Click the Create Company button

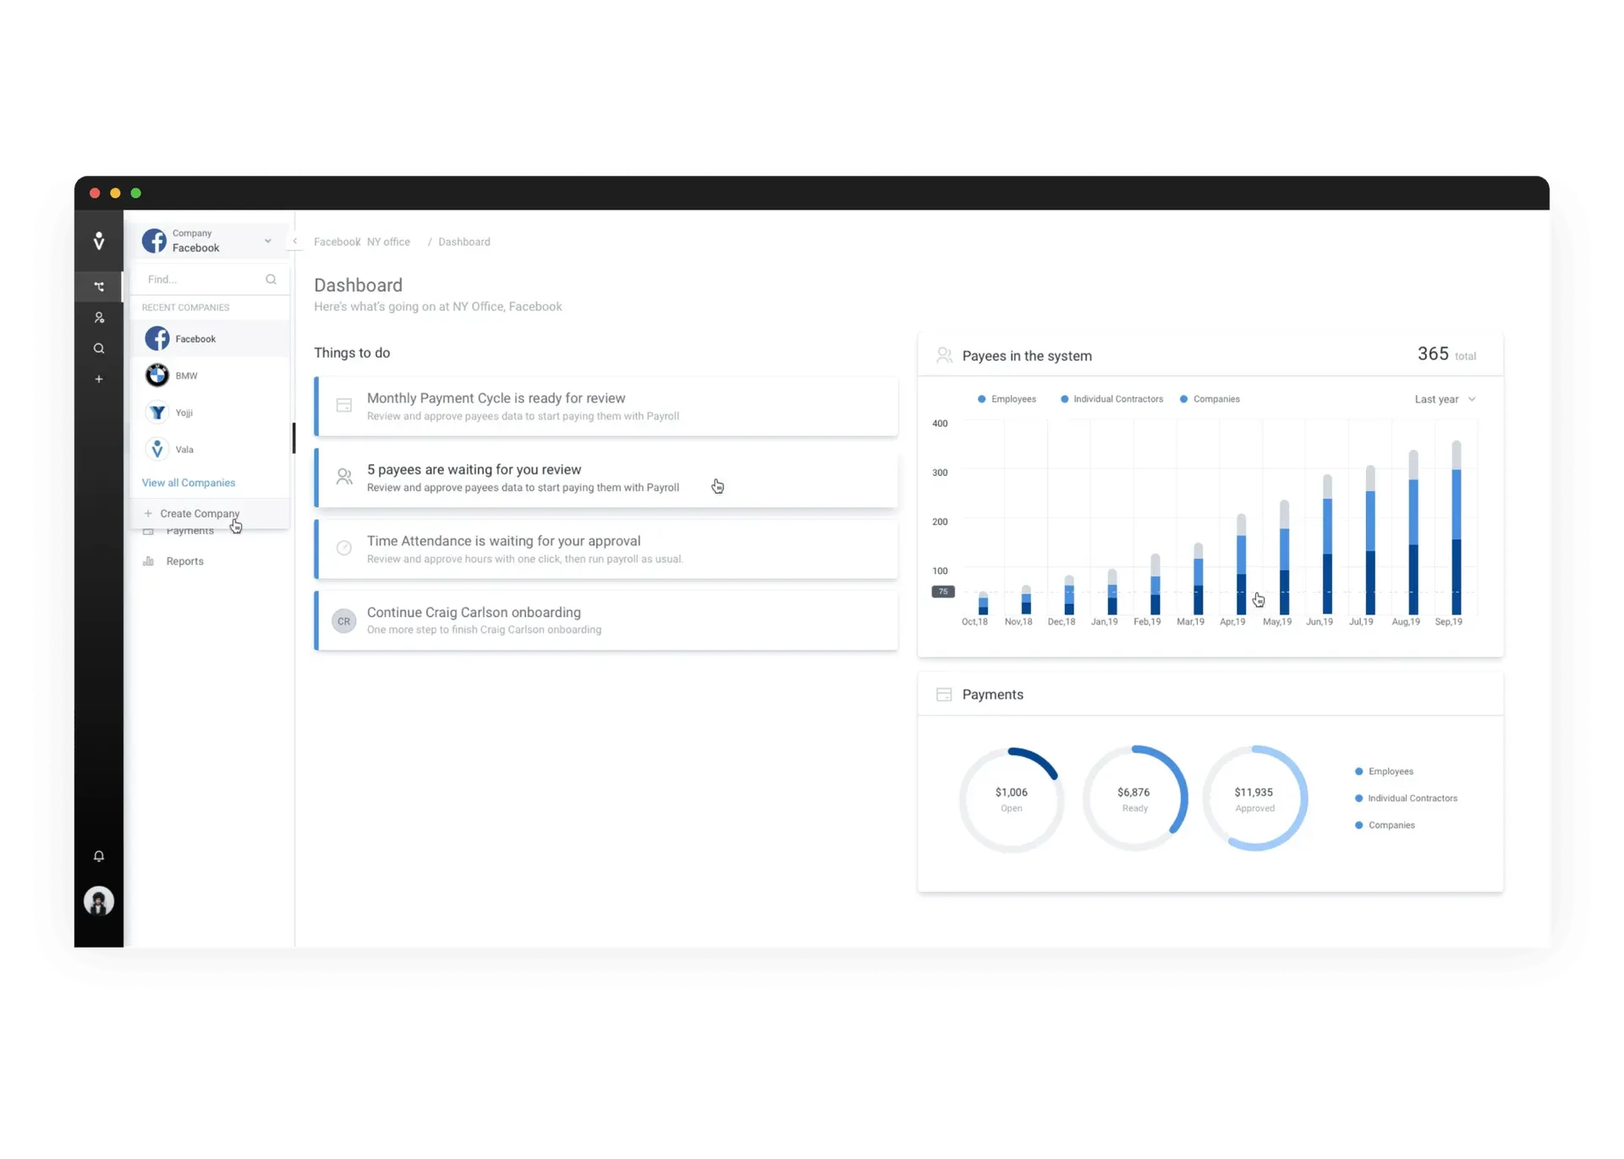tap(199, 513)
